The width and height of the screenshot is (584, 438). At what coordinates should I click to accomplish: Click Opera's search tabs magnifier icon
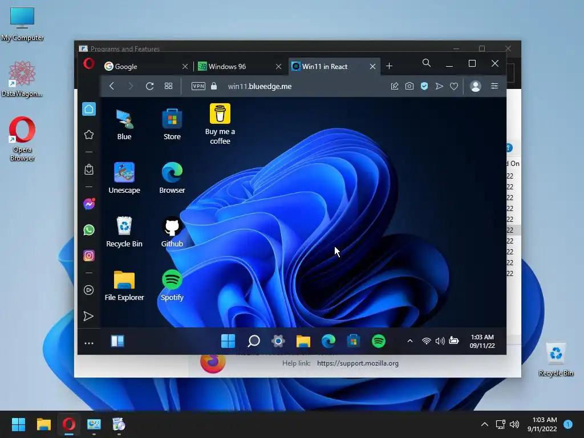pyautogui.click(x=427, y=63)
